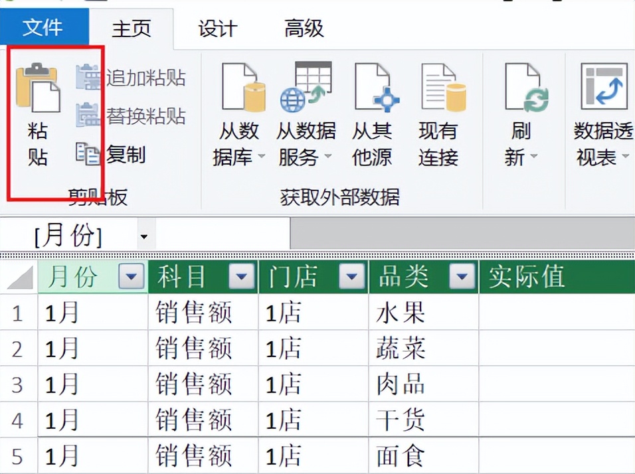Click the 粘贴 text label
The width and height of the screenshot is (635, 474).
38,144
